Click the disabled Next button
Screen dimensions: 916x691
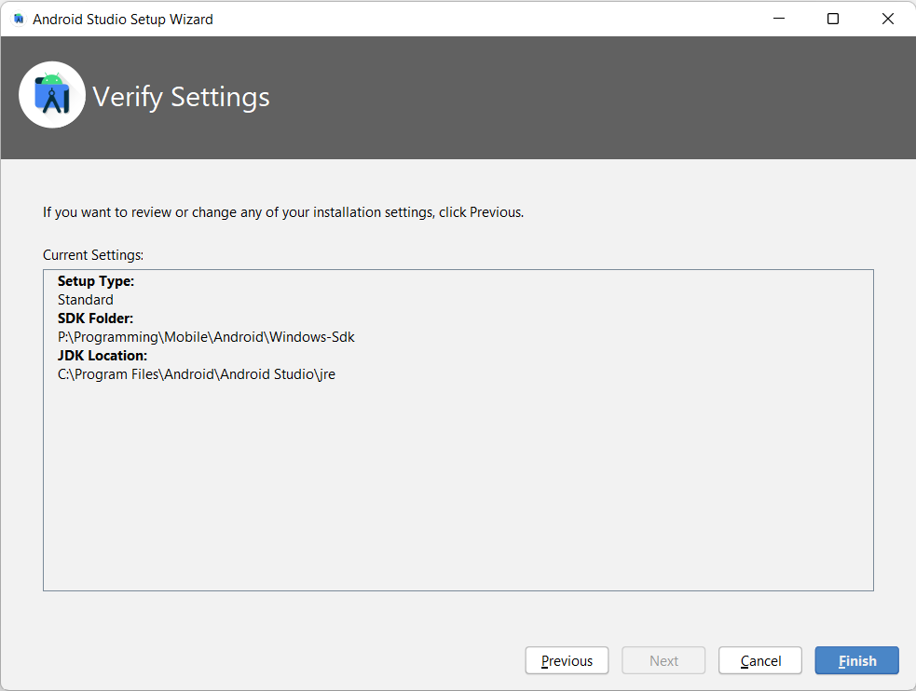point(663,660)
